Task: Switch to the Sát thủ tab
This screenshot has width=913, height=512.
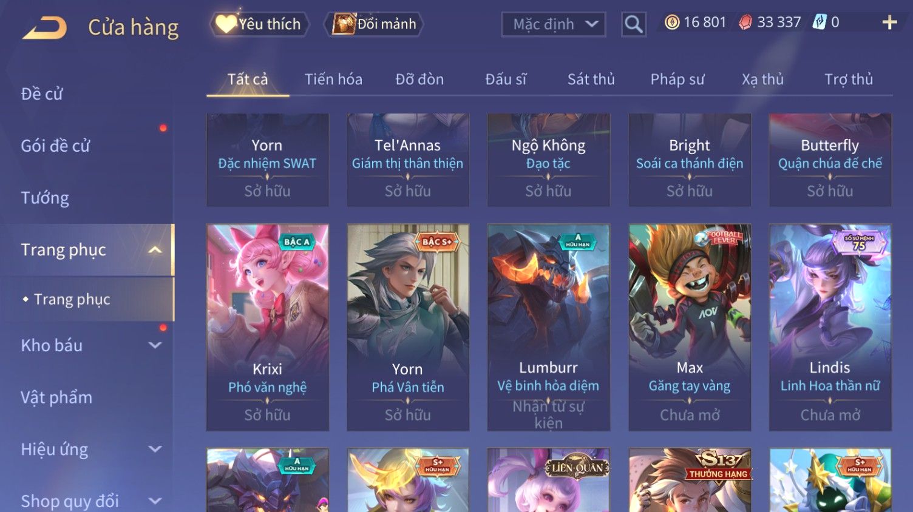Action: click(x=591, y=79)
